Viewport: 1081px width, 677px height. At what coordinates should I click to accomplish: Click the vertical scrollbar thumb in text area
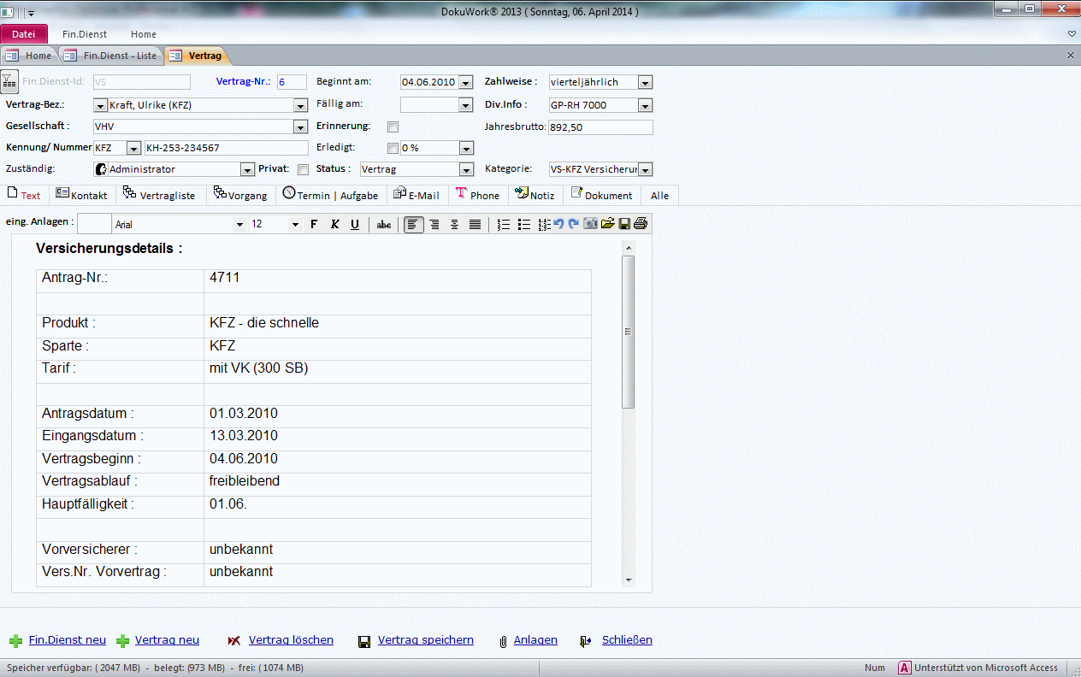pos(629,332)
